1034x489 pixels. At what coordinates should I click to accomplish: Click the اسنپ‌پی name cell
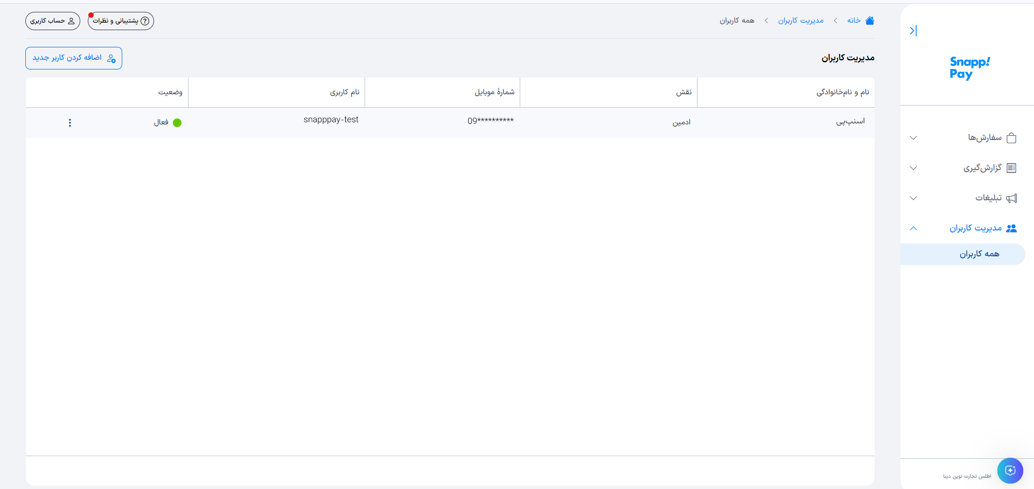pos(850,122)
